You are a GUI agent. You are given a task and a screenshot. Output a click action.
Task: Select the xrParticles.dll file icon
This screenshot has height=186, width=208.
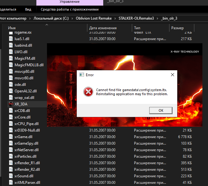[11, 156]
